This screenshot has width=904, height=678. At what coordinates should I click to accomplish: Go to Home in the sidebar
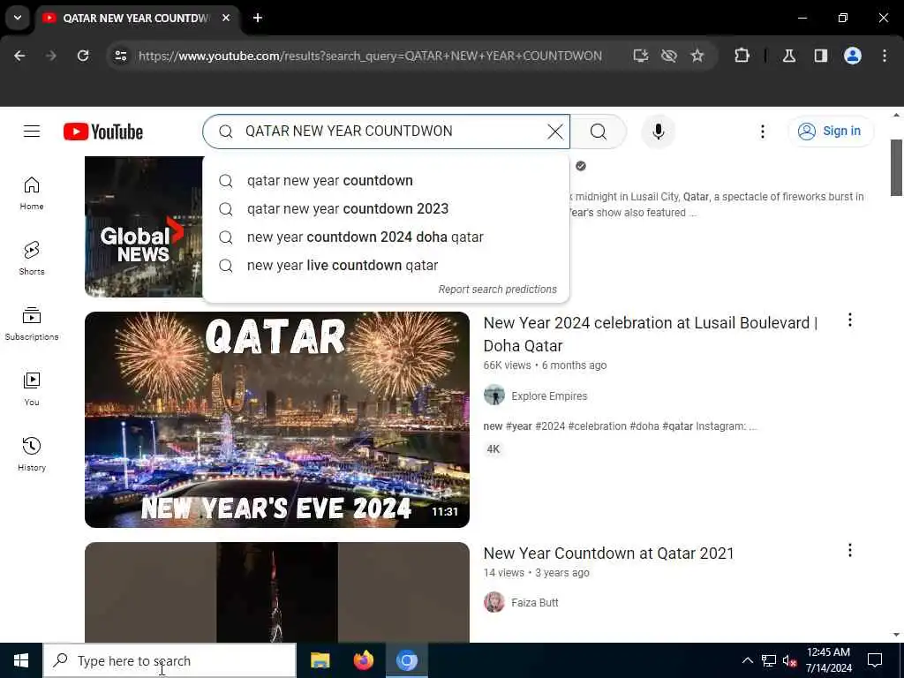[x=32, y=193]
